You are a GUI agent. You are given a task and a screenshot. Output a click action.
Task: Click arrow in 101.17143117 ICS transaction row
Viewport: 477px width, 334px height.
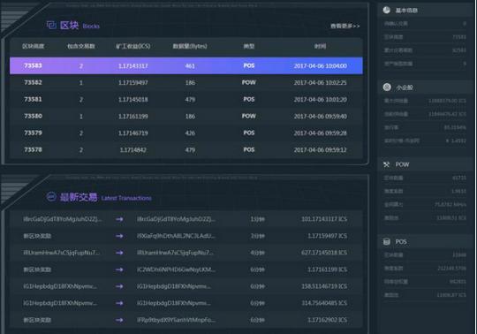coord(119,219)
